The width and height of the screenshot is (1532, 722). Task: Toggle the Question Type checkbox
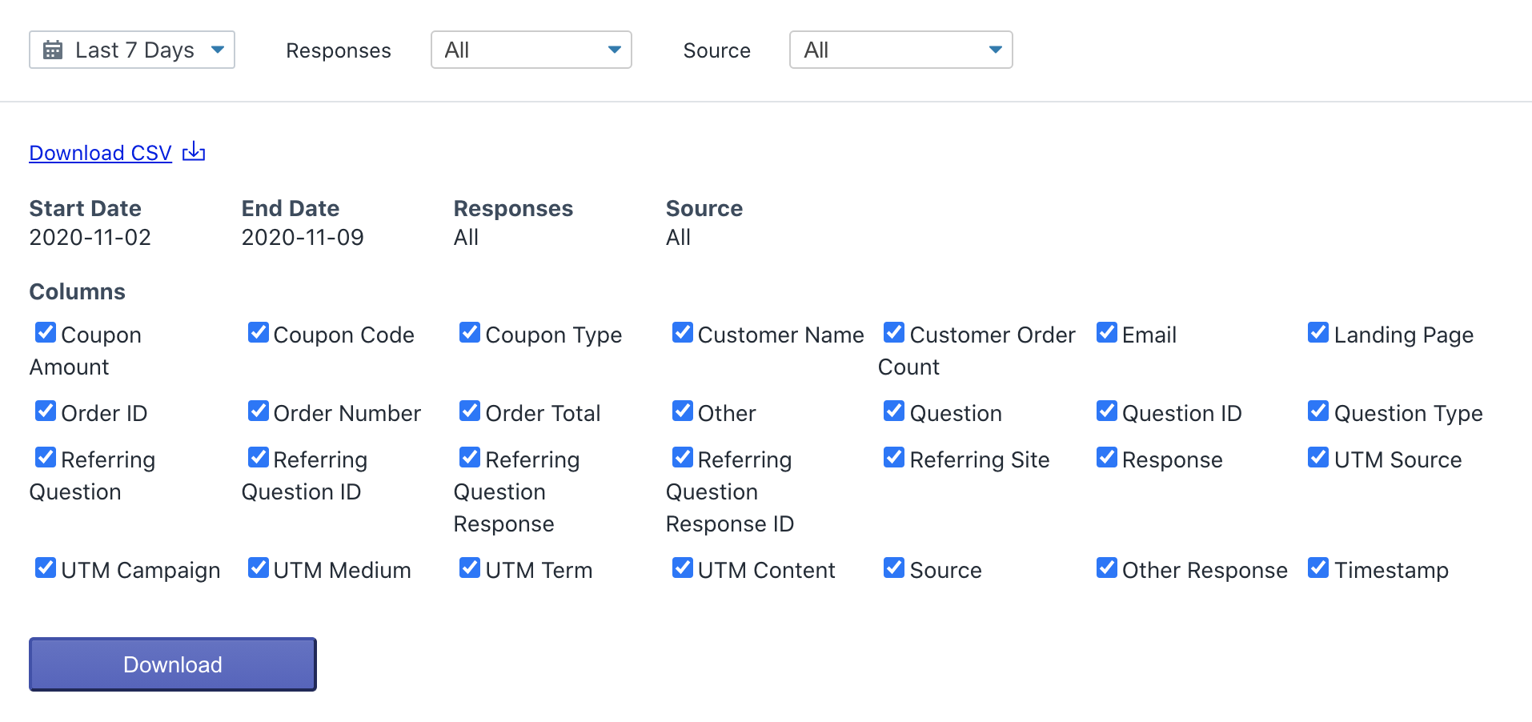pyautogui.click(x=1318, y=411)
